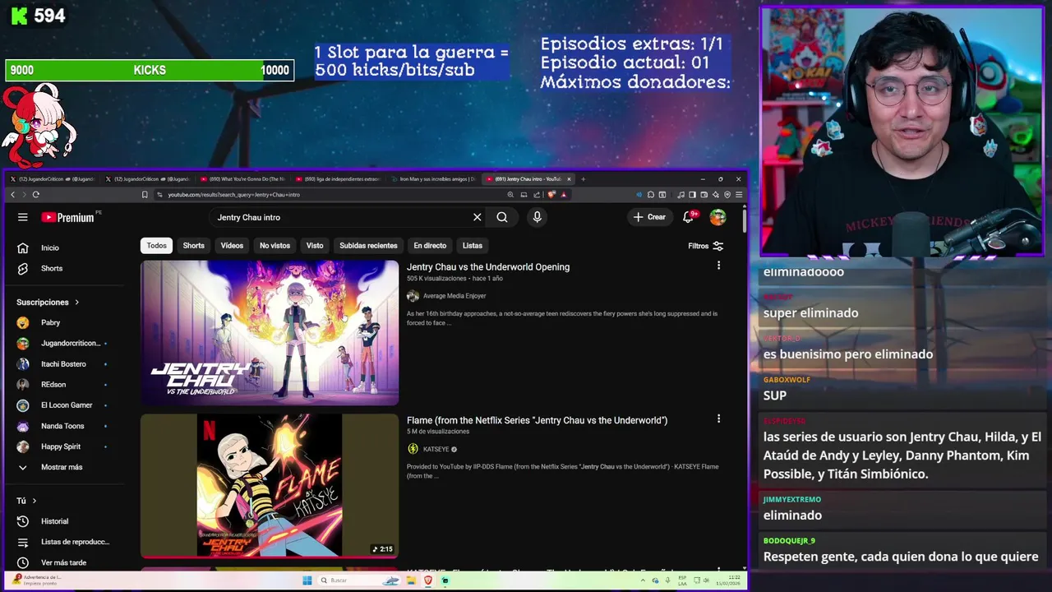Open the account avatar menu
The width and height of the screenshot is (1052, 592).
click(x=718, y=217)
